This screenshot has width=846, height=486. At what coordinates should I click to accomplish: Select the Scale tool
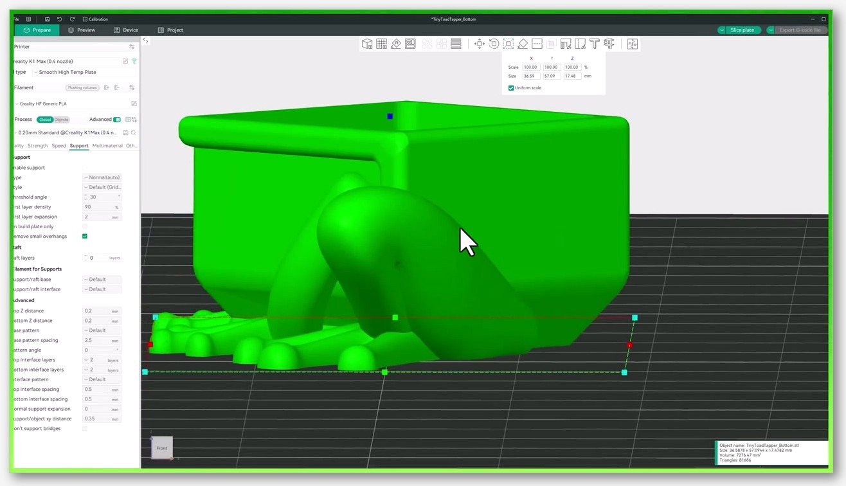click(508, 44)
